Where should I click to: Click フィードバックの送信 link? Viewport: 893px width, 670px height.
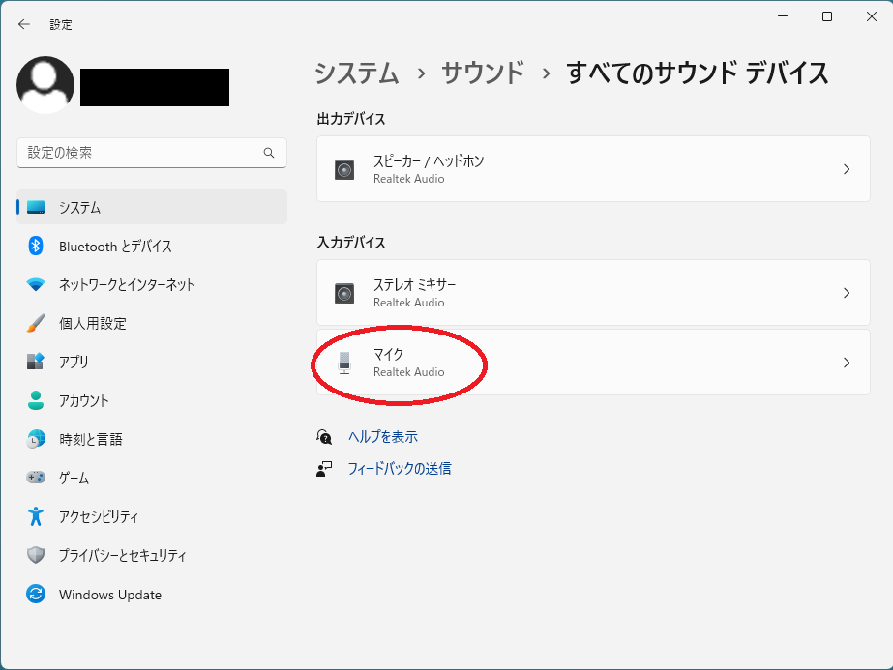tap(403, 469)
